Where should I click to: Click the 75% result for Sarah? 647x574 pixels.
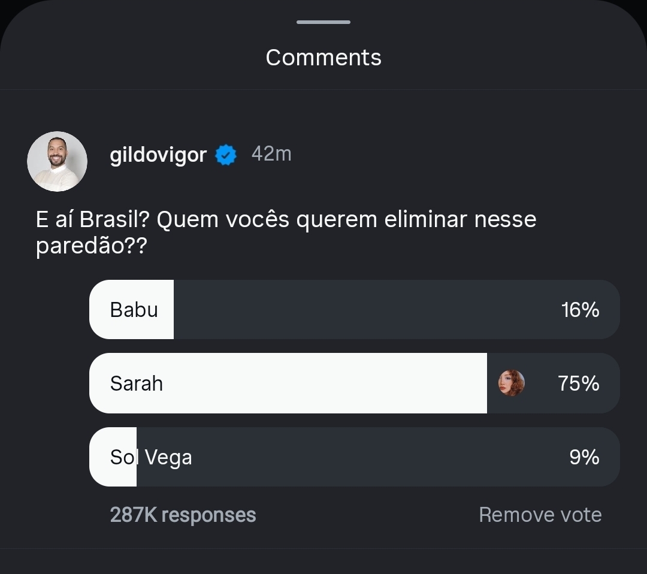578,383
